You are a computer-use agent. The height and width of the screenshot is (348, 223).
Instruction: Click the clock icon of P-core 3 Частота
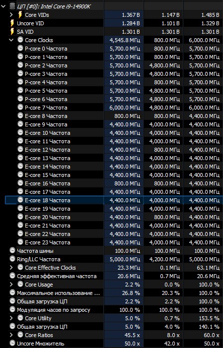(x=20, y=74)
